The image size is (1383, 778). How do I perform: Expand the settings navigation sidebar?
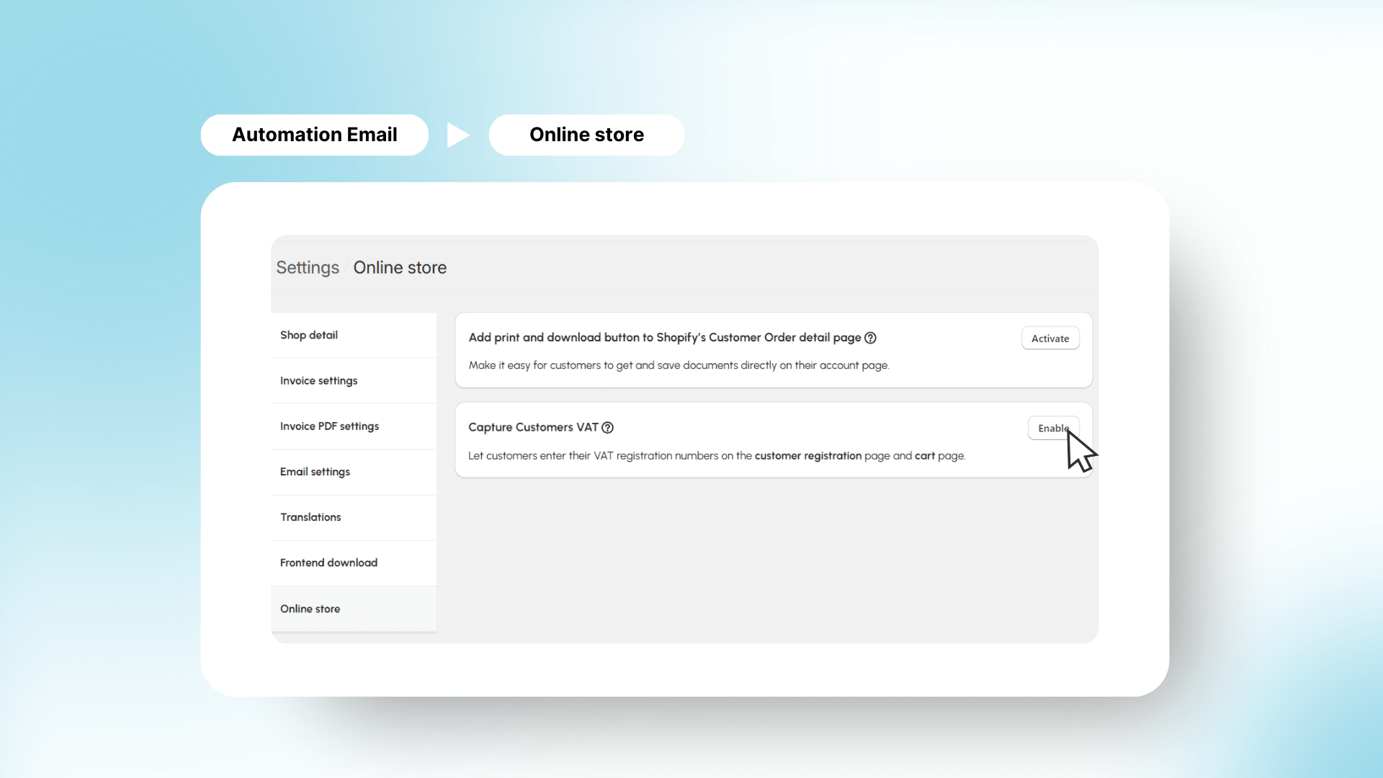pos(307,267)
